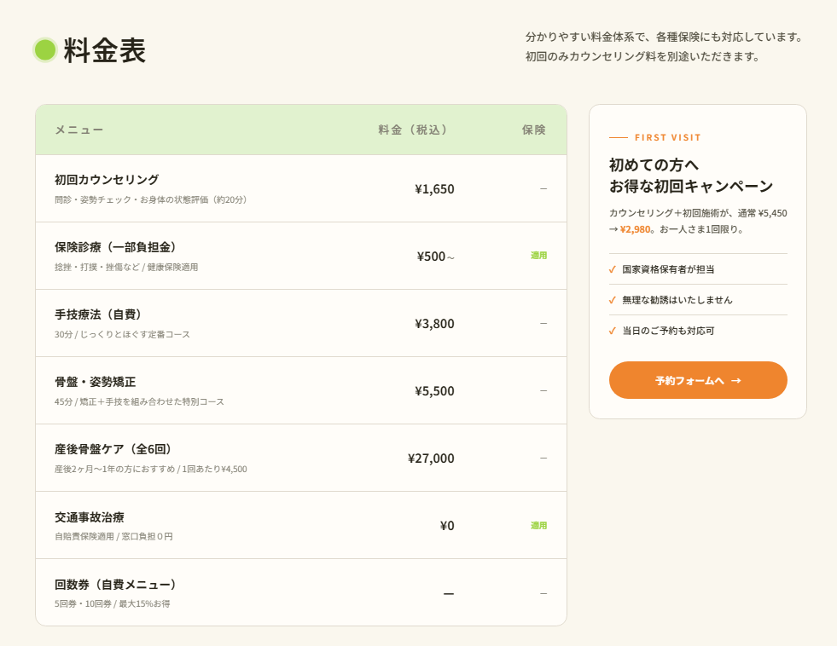Image resolution: width=837 pixels, height=646 pixels.
Task: Select the 骨盤・姿勢矯正 row title
Action: [95, 382]
